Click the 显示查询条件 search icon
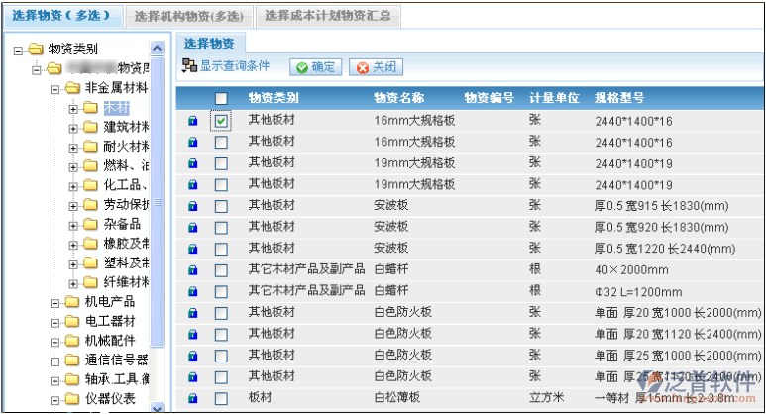Viewport: 766px width, 414px height. [x=189, y=66]
